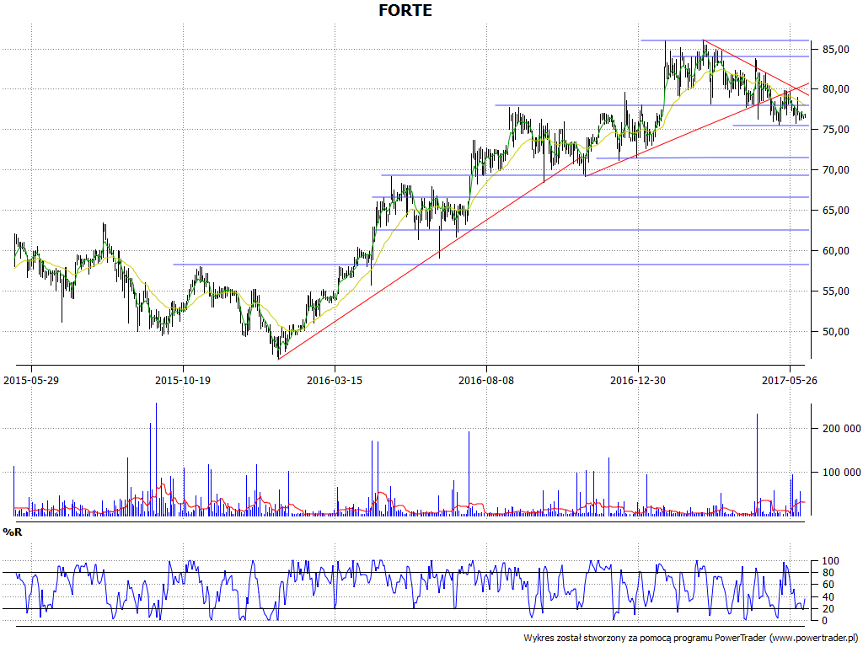The height and width of the screenshot is (647, 863).
Task: Click the PowerTrader credit footer text
Action: (691, 639)
